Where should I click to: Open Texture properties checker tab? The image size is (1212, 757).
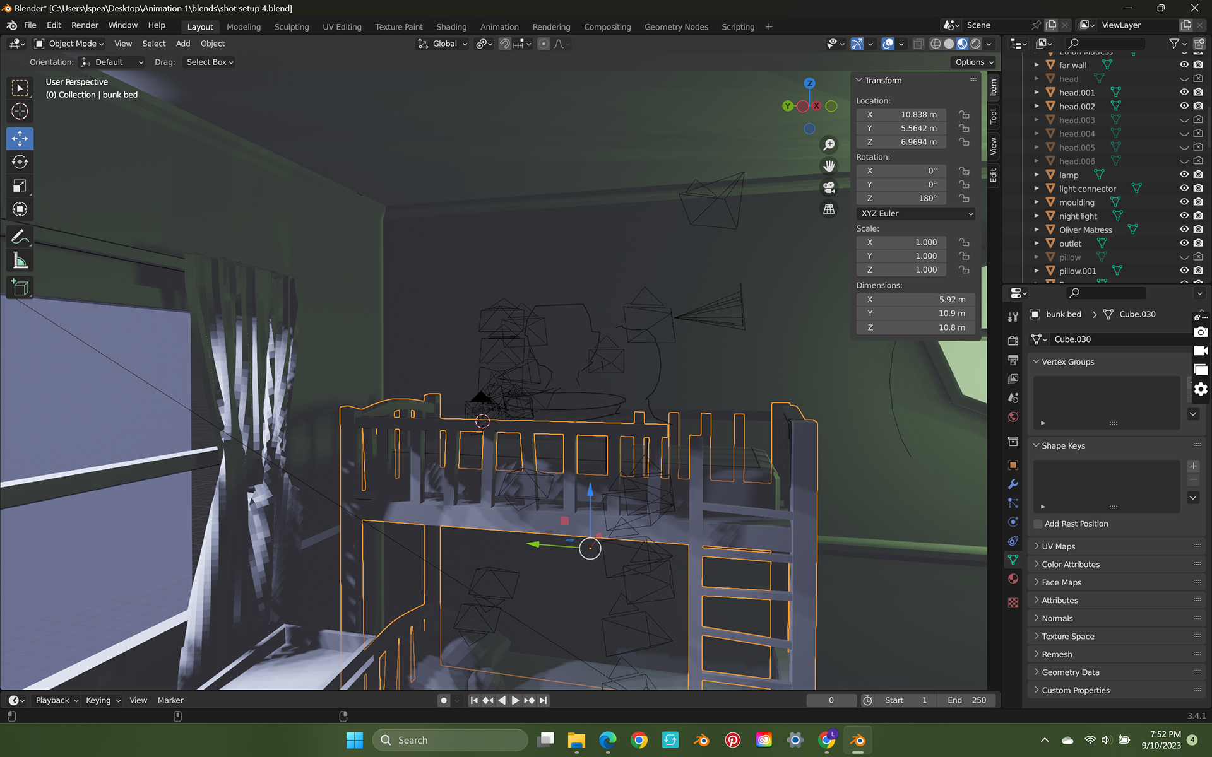click(1013, 602)
